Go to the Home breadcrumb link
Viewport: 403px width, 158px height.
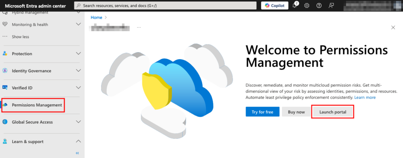[x=96, y=17]
